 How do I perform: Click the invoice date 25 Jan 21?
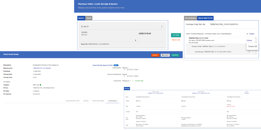(85, 27)
